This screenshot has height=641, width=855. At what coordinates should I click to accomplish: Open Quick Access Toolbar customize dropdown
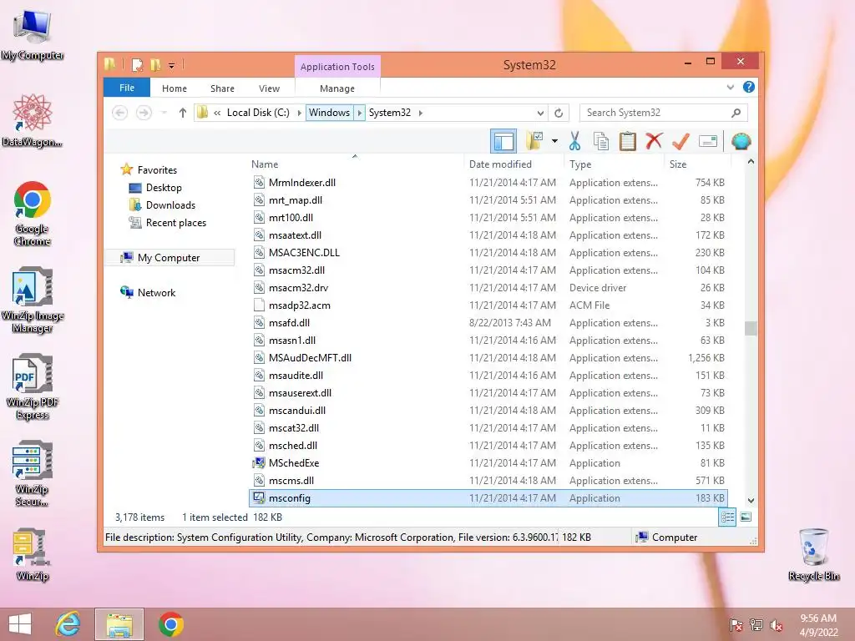171,65
